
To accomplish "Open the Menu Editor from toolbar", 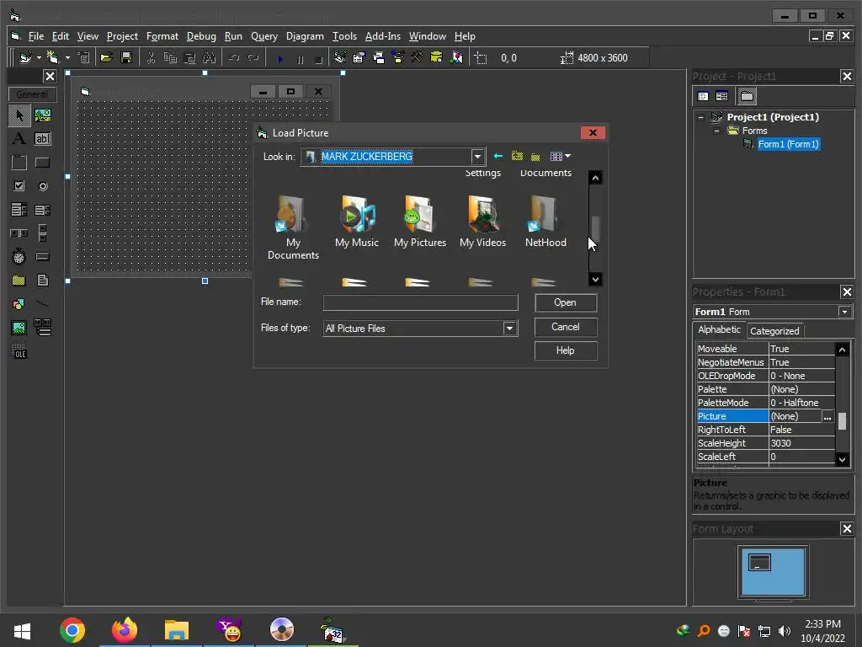I will (83, 58).
